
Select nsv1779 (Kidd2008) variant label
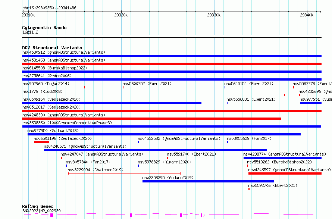click(x=43, y=91)
